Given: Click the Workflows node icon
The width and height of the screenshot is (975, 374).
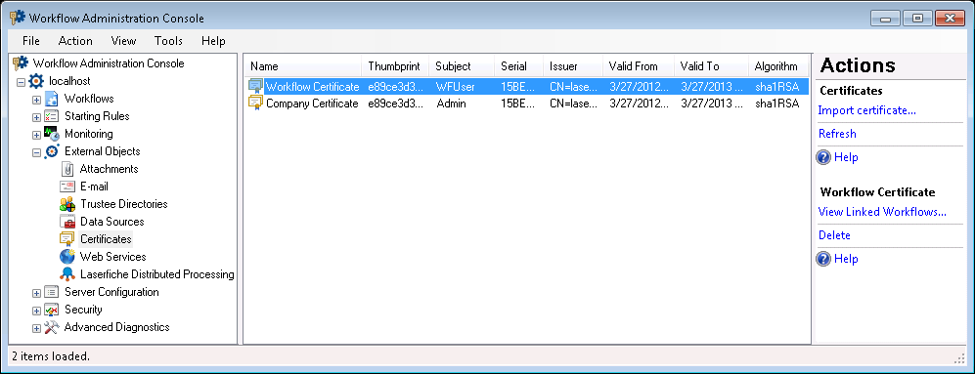Looking at the screenshot, I should 52,99.
